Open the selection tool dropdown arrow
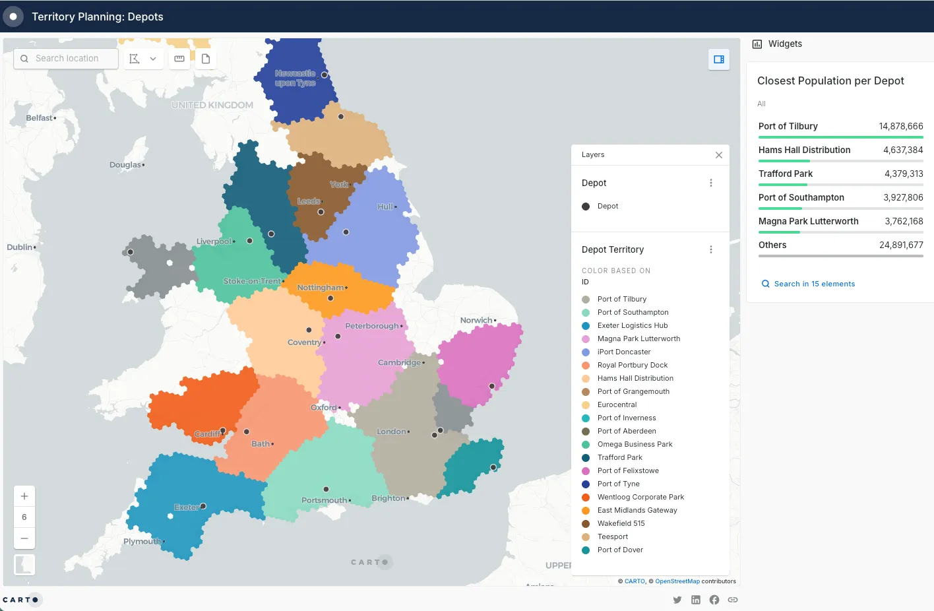The height and width of the screenshot is (611, 934). [x=153, y=59]
